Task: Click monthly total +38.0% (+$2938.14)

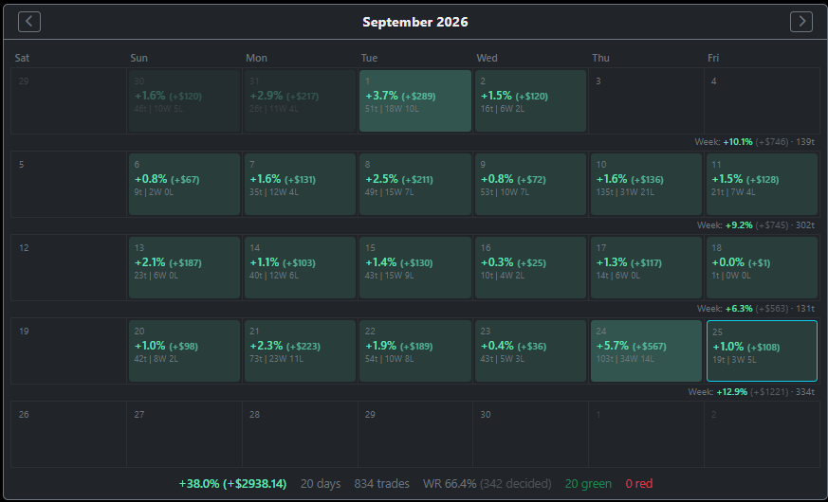Action: pyautogui.click(x=233, y=484)
